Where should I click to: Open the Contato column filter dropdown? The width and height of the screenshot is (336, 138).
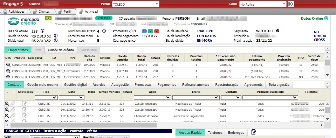[x=231, y=97]
